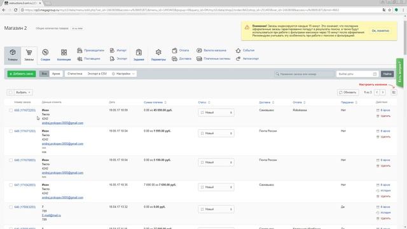The image size is (407, 229).
Task: Click the Автоэкспорт icon
Action: pos(238,59)
